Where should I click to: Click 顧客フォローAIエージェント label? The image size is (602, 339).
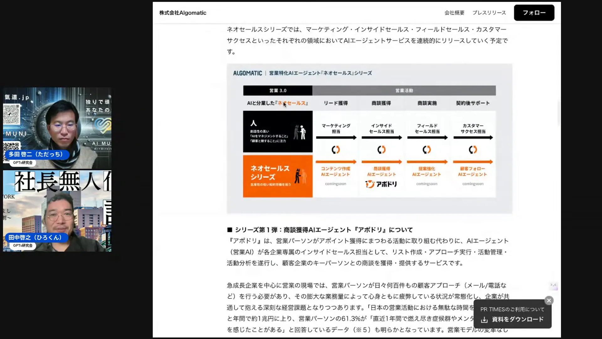[x=473, y=171]
